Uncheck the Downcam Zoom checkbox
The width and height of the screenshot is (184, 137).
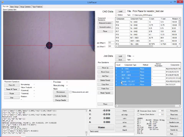139,111
